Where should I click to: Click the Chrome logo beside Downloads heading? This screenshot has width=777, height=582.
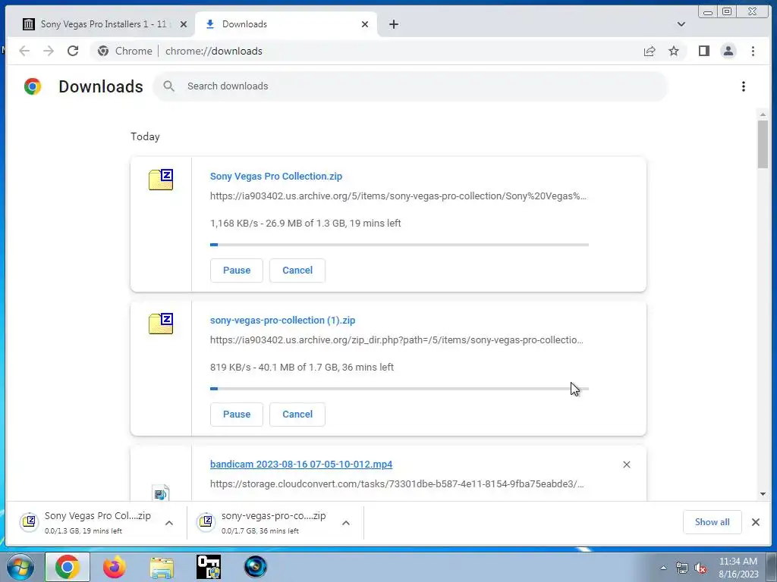(33, 86)
